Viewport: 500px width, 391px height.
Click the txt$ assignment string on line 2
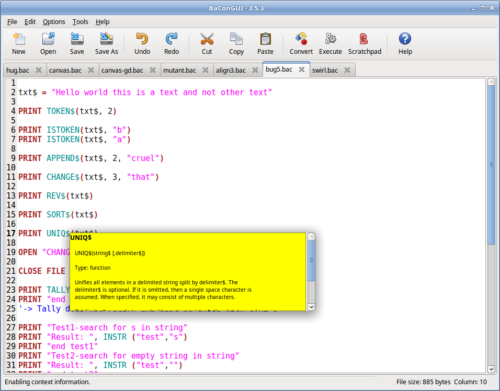(162, 93)
